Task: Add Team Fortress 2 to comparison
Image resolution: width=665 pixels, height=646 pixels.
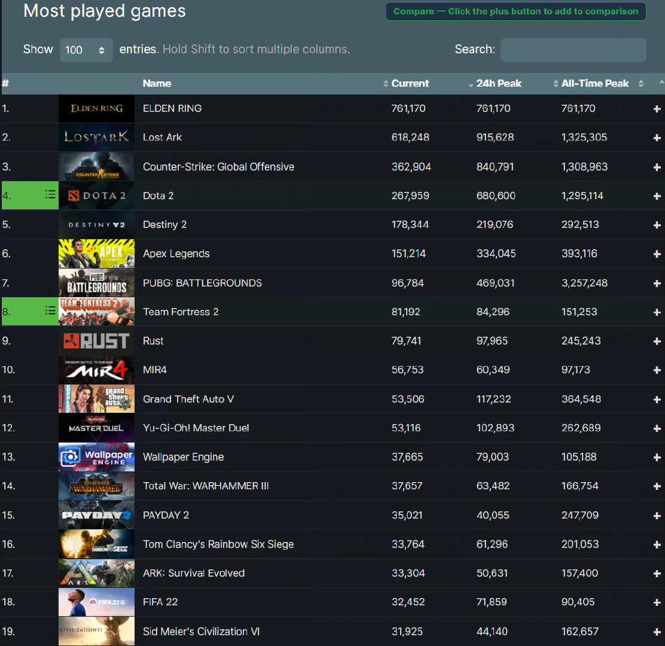Action: pyautogui.click(x=657, y=312)
